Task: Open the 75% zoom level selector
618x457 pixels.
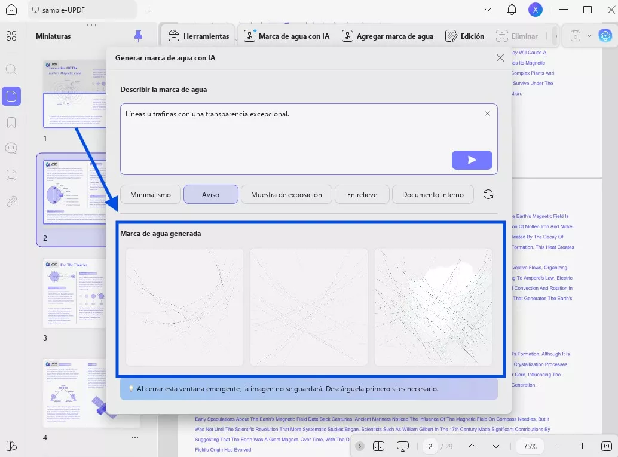Action: pos(530,446)
